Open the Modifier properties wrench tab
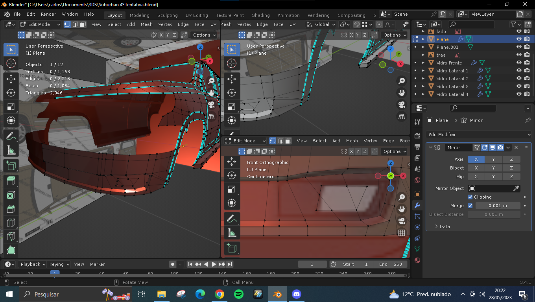Screen dimensions: 535x302 [x=417, y=205]
